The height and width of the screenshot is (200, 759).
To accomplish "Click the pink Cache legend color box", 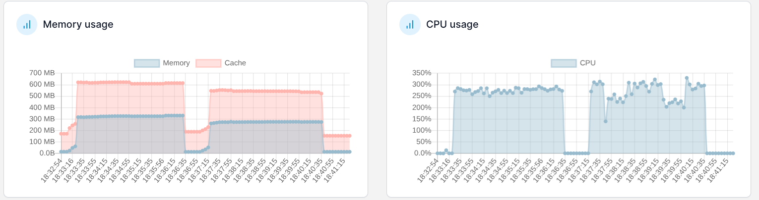I will pos(208,63).
